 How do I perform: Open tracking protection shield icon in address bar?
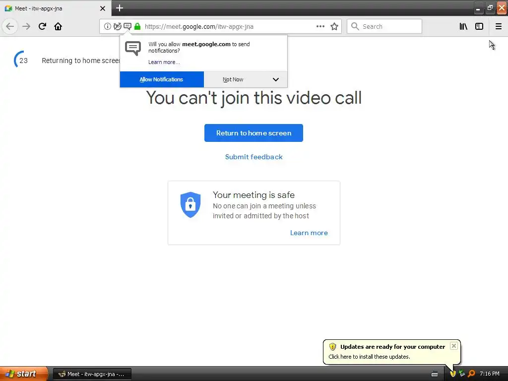point(117,26)
